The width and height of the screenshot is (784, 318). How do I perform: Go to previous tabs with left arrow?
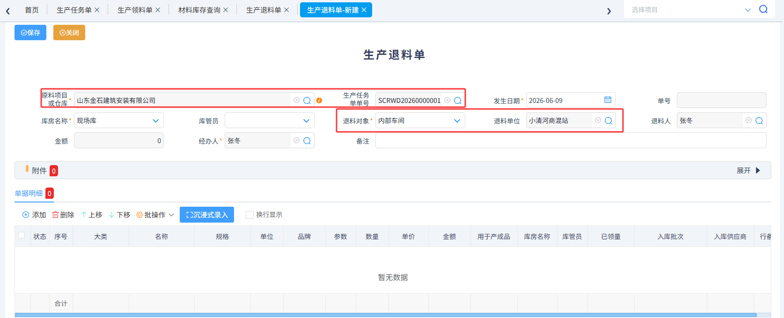click(x=8, y=11)
